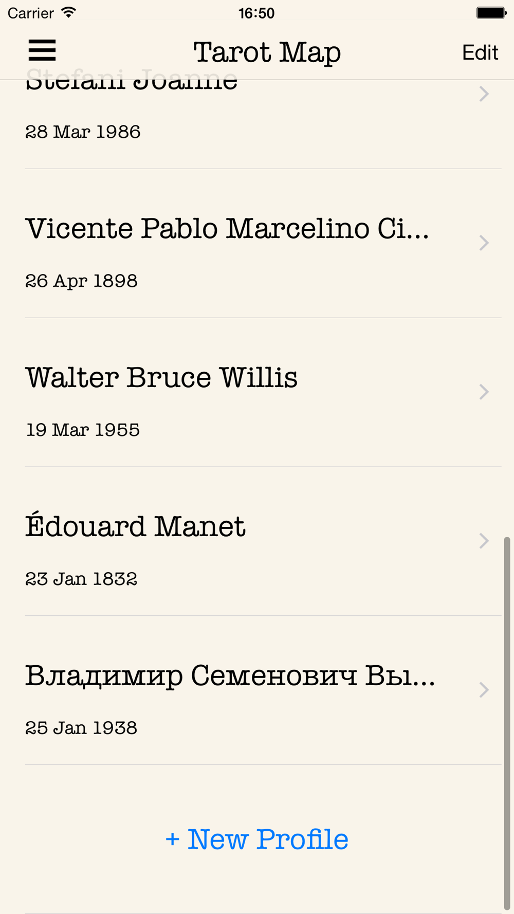Viewport: 514px width, 914px height.
Task: Open the Édouard Manet profile name
Action: coord(135,527)
